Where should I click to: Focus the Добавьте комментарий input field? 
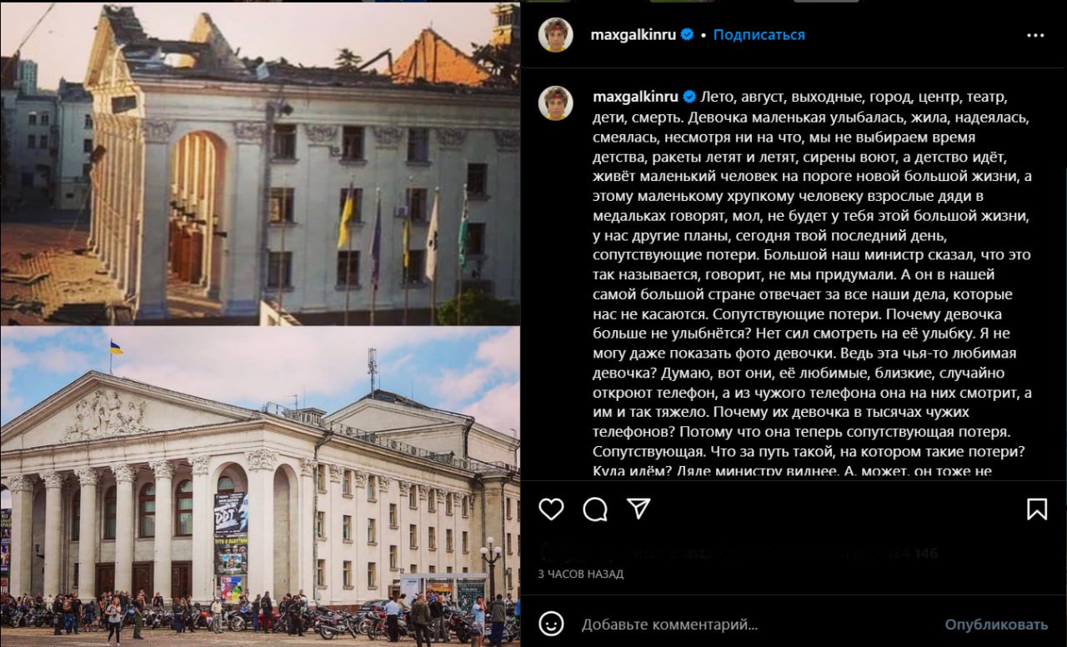[750, 624]
